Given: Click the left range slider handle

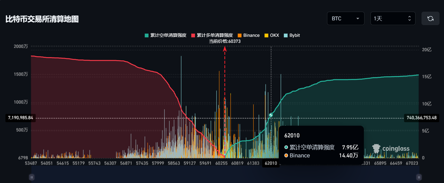Looking at the screenshot, I should click(31, 177).
